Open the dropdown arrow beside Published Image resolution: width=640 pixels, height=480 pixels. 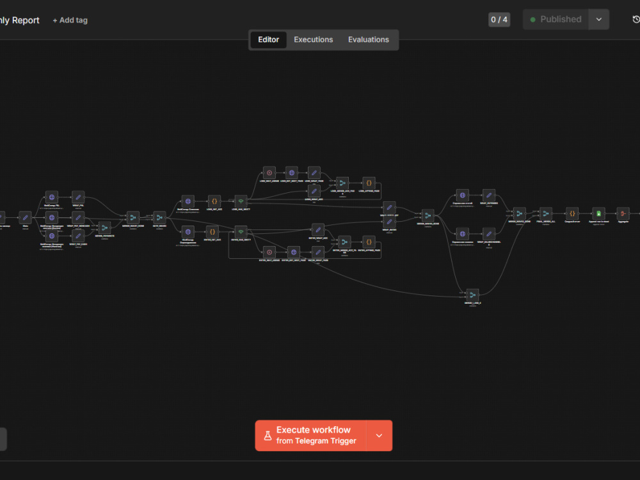(x=599, y=19)
